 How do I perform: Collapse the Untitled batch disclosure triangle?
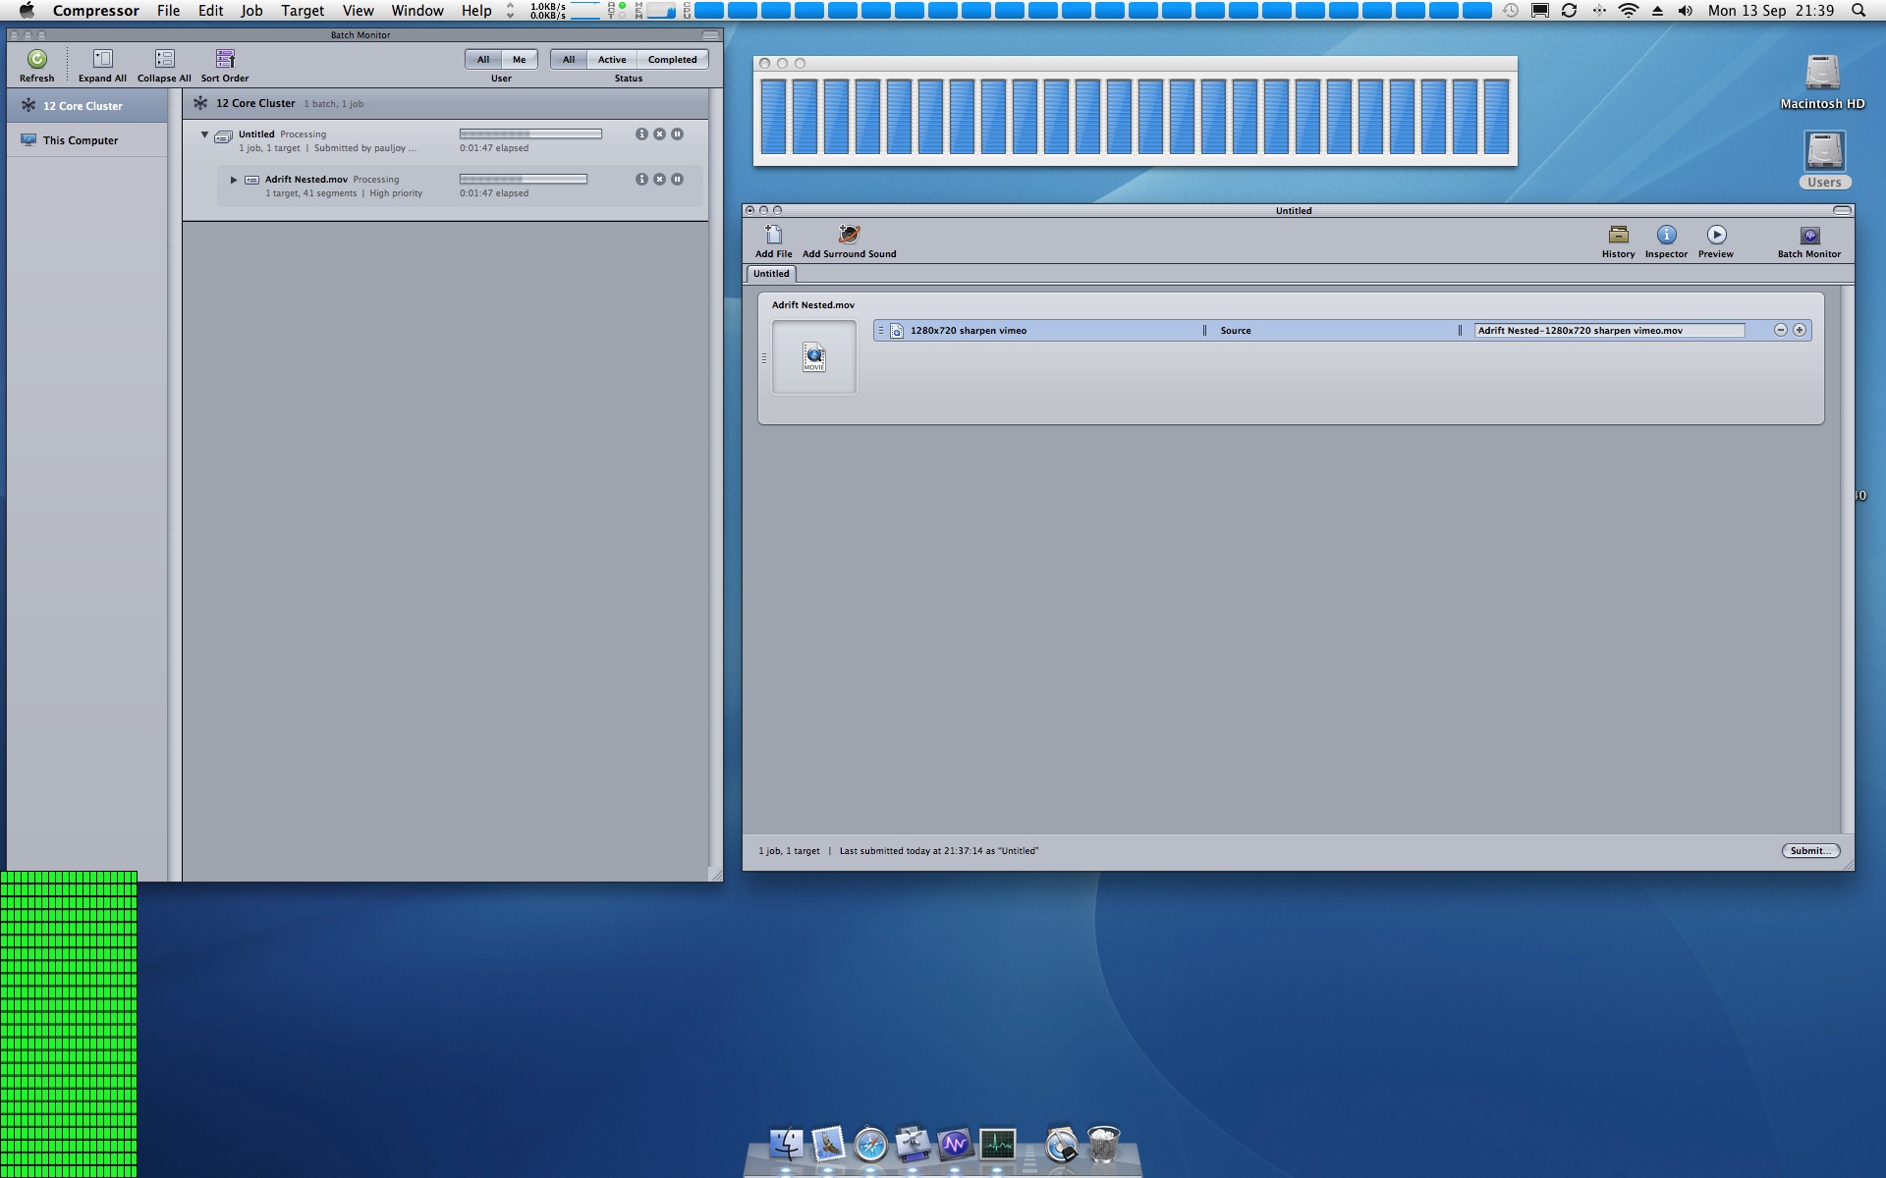click(x=204, y=134)
